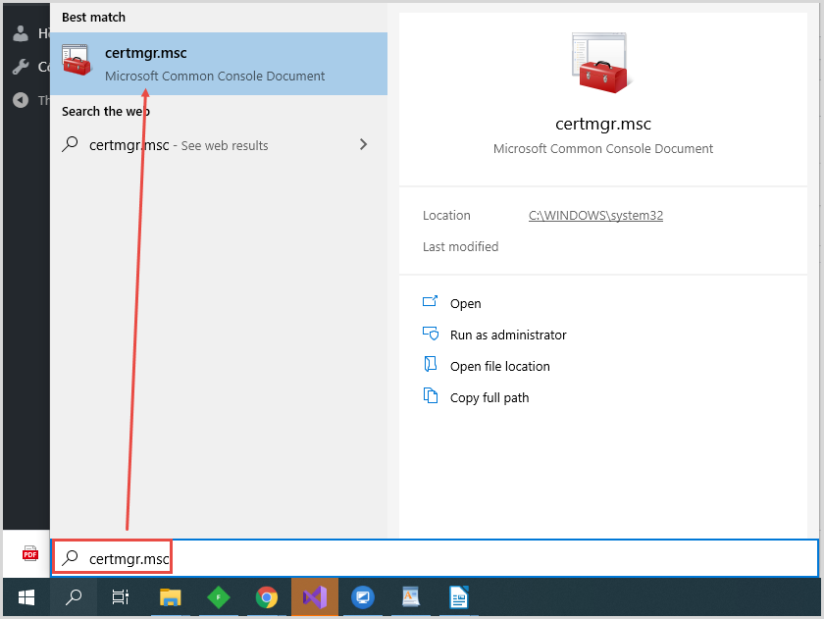Screen dimensions: 824x619
Task: Choose Run as administrator
Action: pos(508,335)
